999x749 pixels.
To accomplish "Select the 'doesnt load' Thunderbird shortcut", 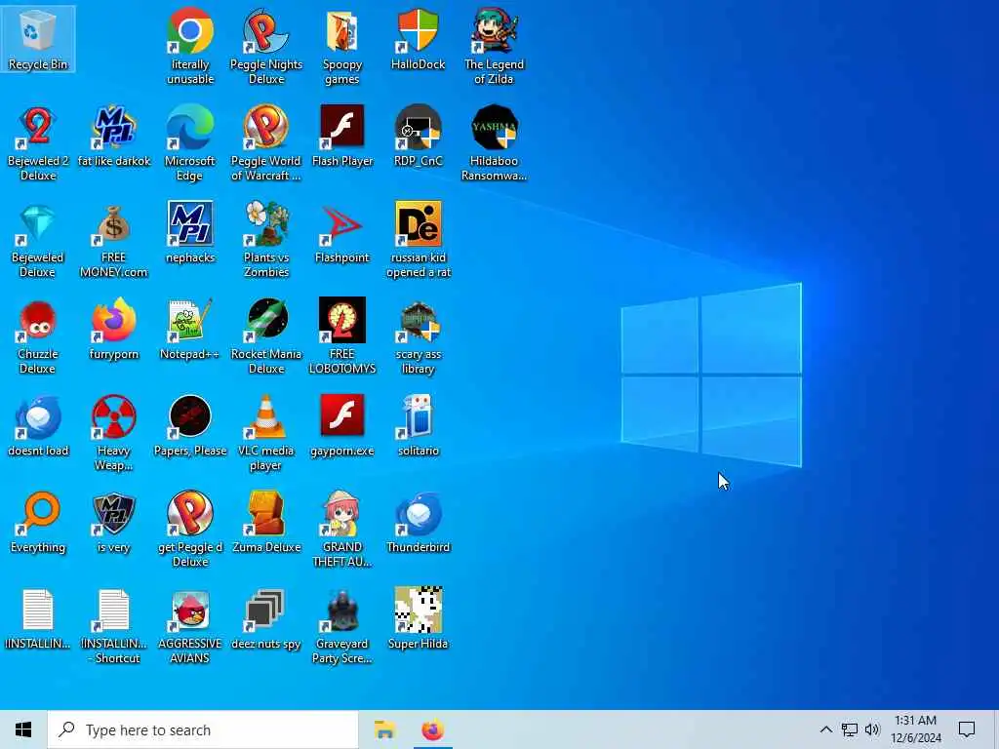I will (38, 426).
